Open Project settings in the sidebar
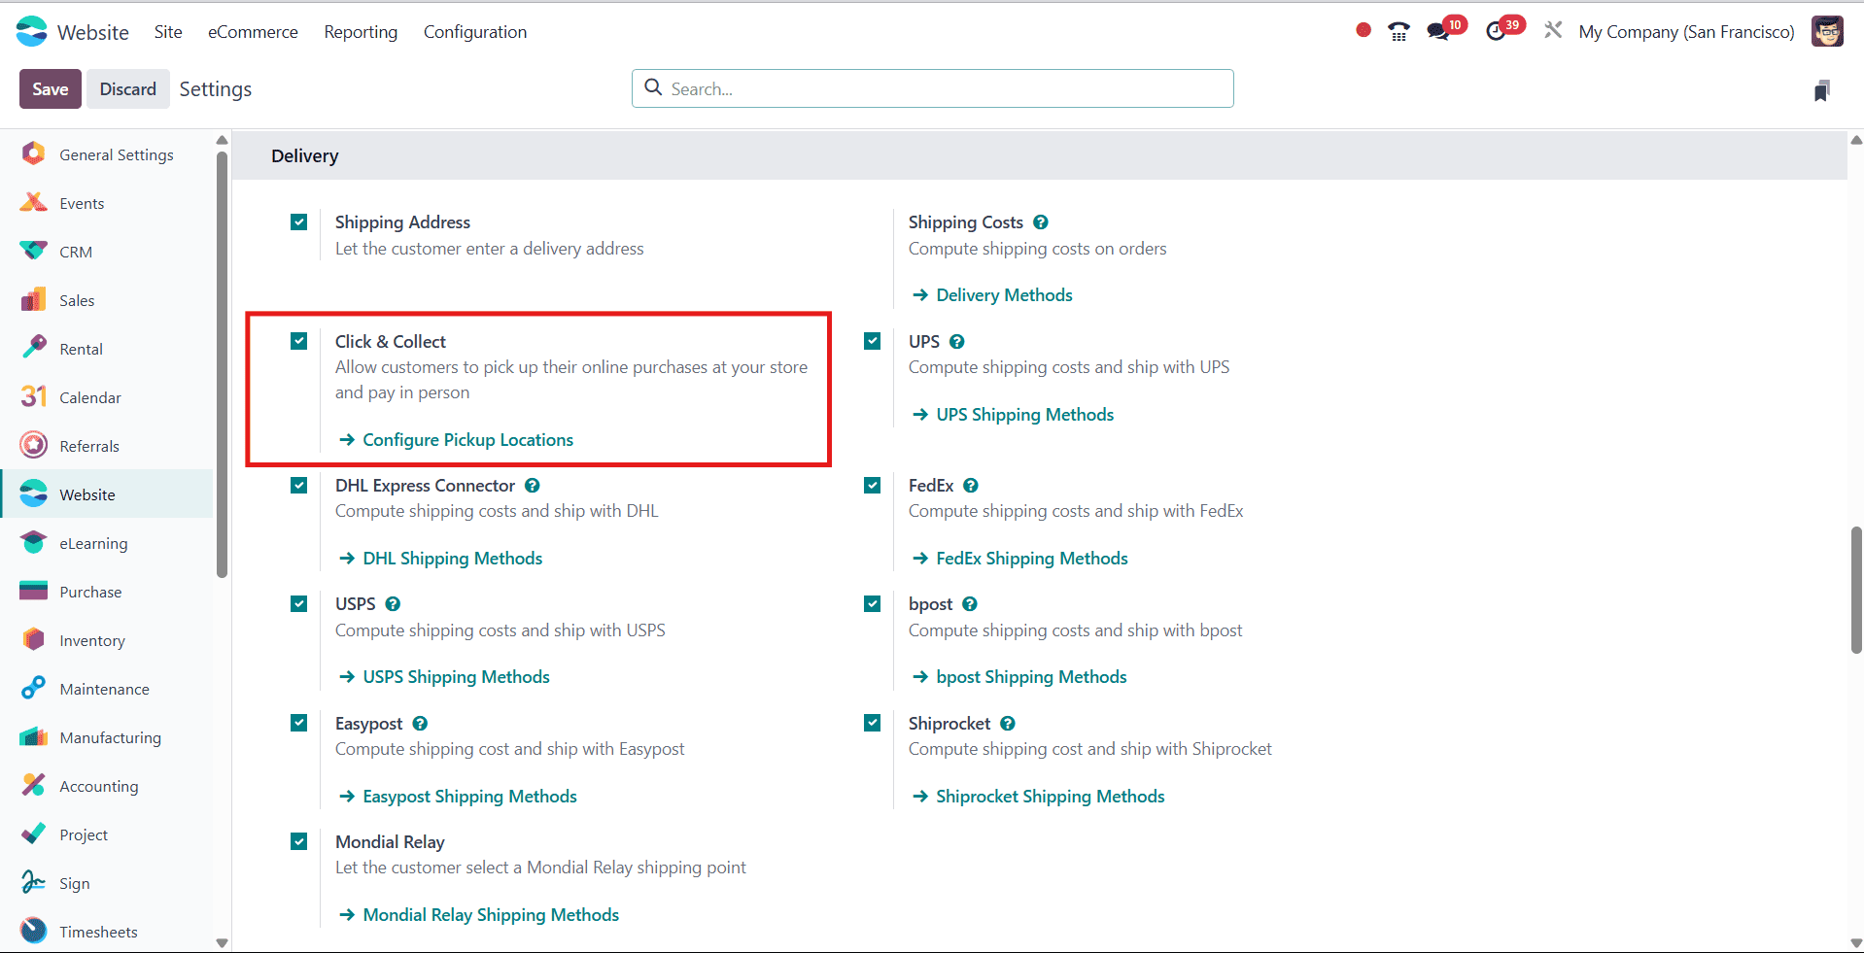Image resolution: width=1864 pixels, height=953 pixels. click(107, 834)
